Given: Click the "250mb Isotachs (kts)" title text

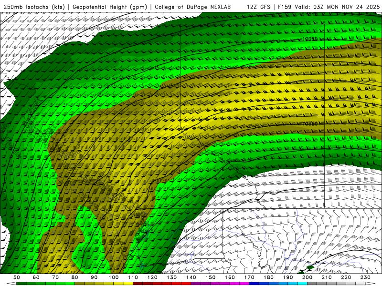Looking at the screenshot, I should (x=34, y=7).
